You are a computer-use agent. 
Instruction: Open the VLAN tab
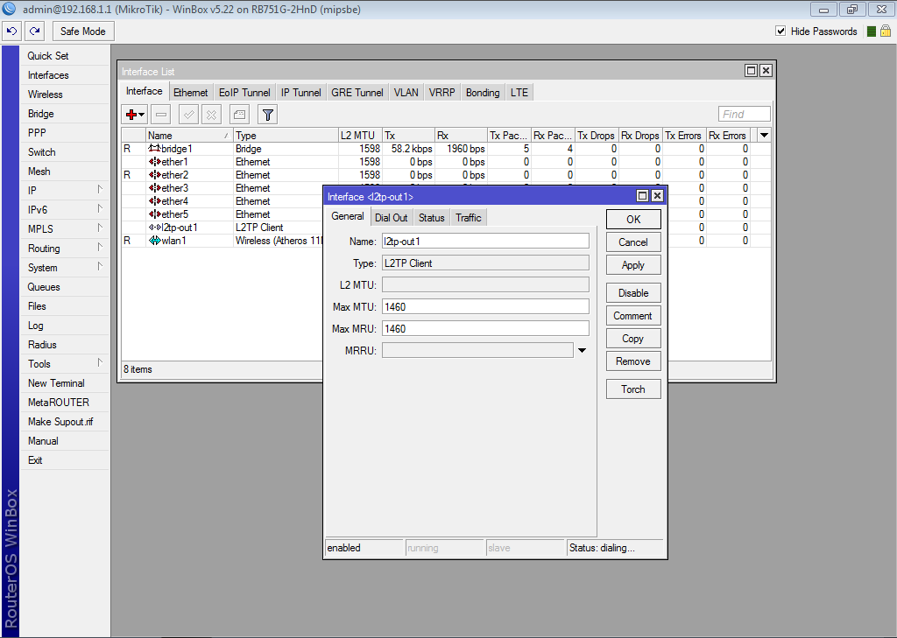point(406,93)
